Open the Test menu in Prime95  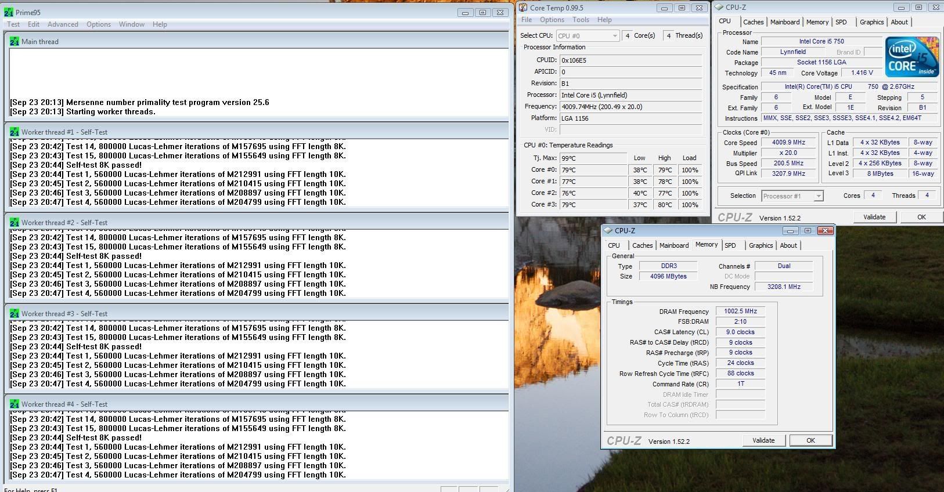pos(13,24)
